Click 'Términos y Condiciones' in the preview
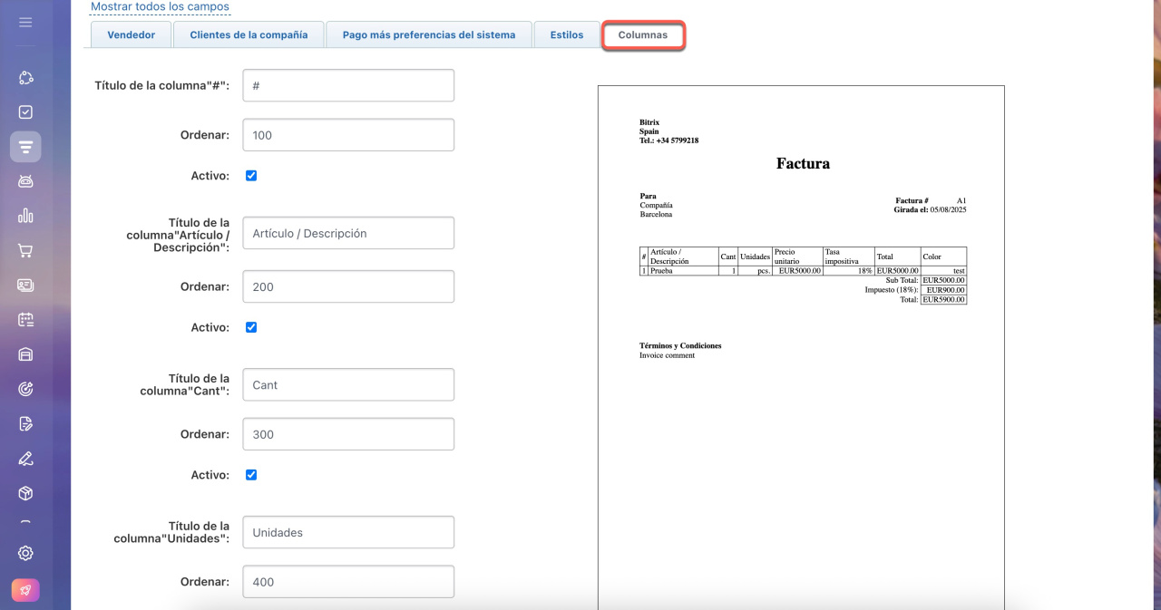Screen dimensions: 1161x610 [680, 346]
